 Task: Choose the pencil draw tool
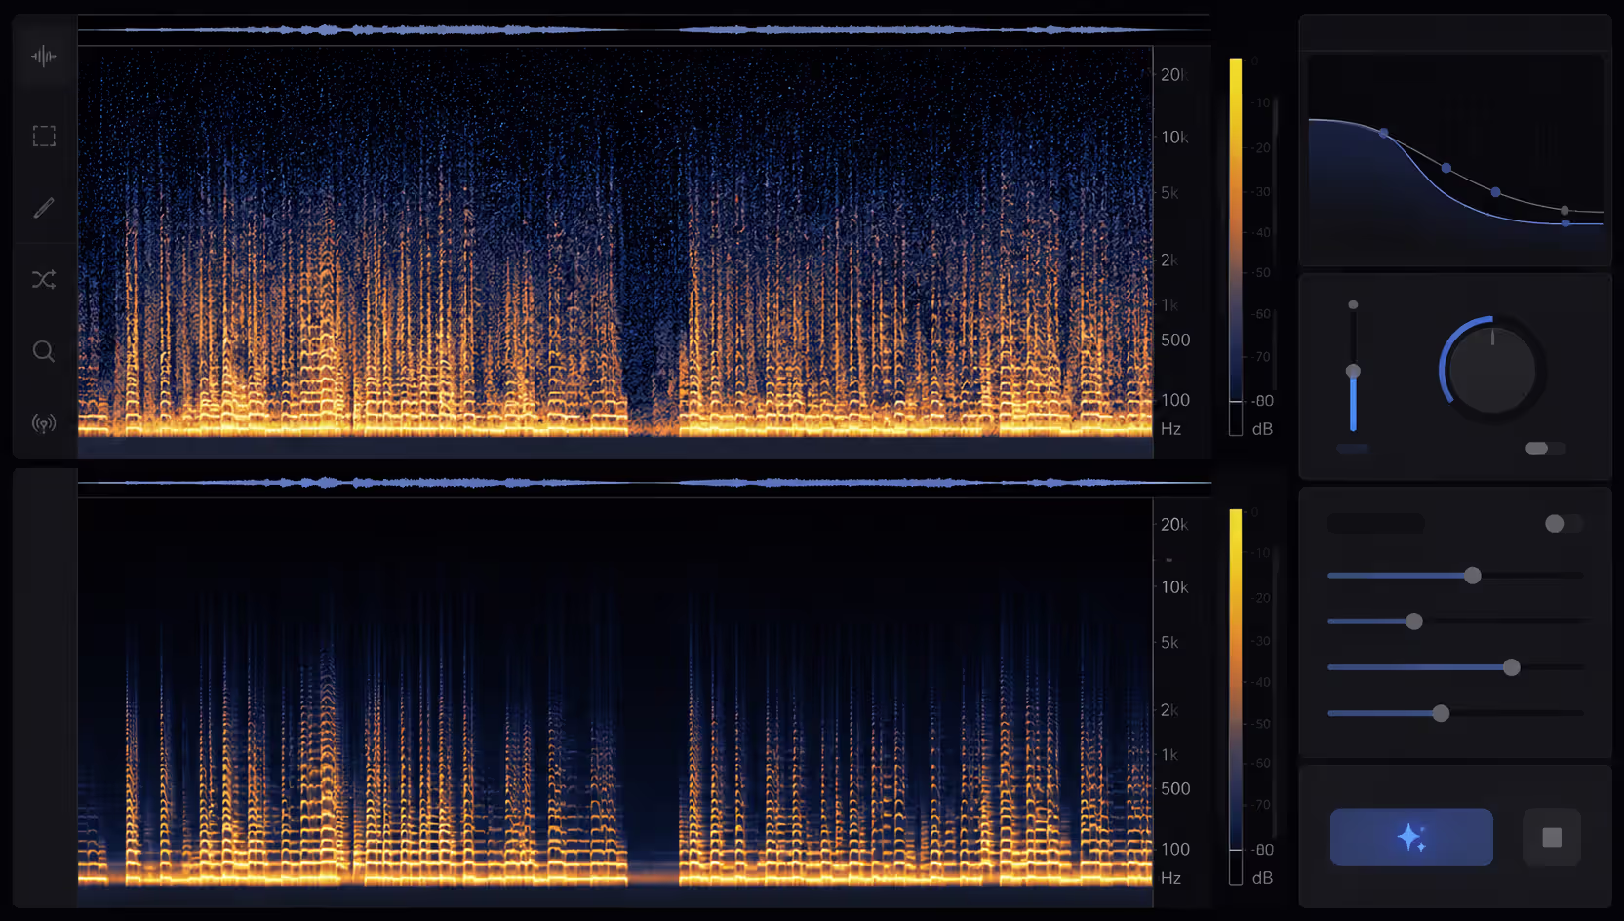point(44,208)
